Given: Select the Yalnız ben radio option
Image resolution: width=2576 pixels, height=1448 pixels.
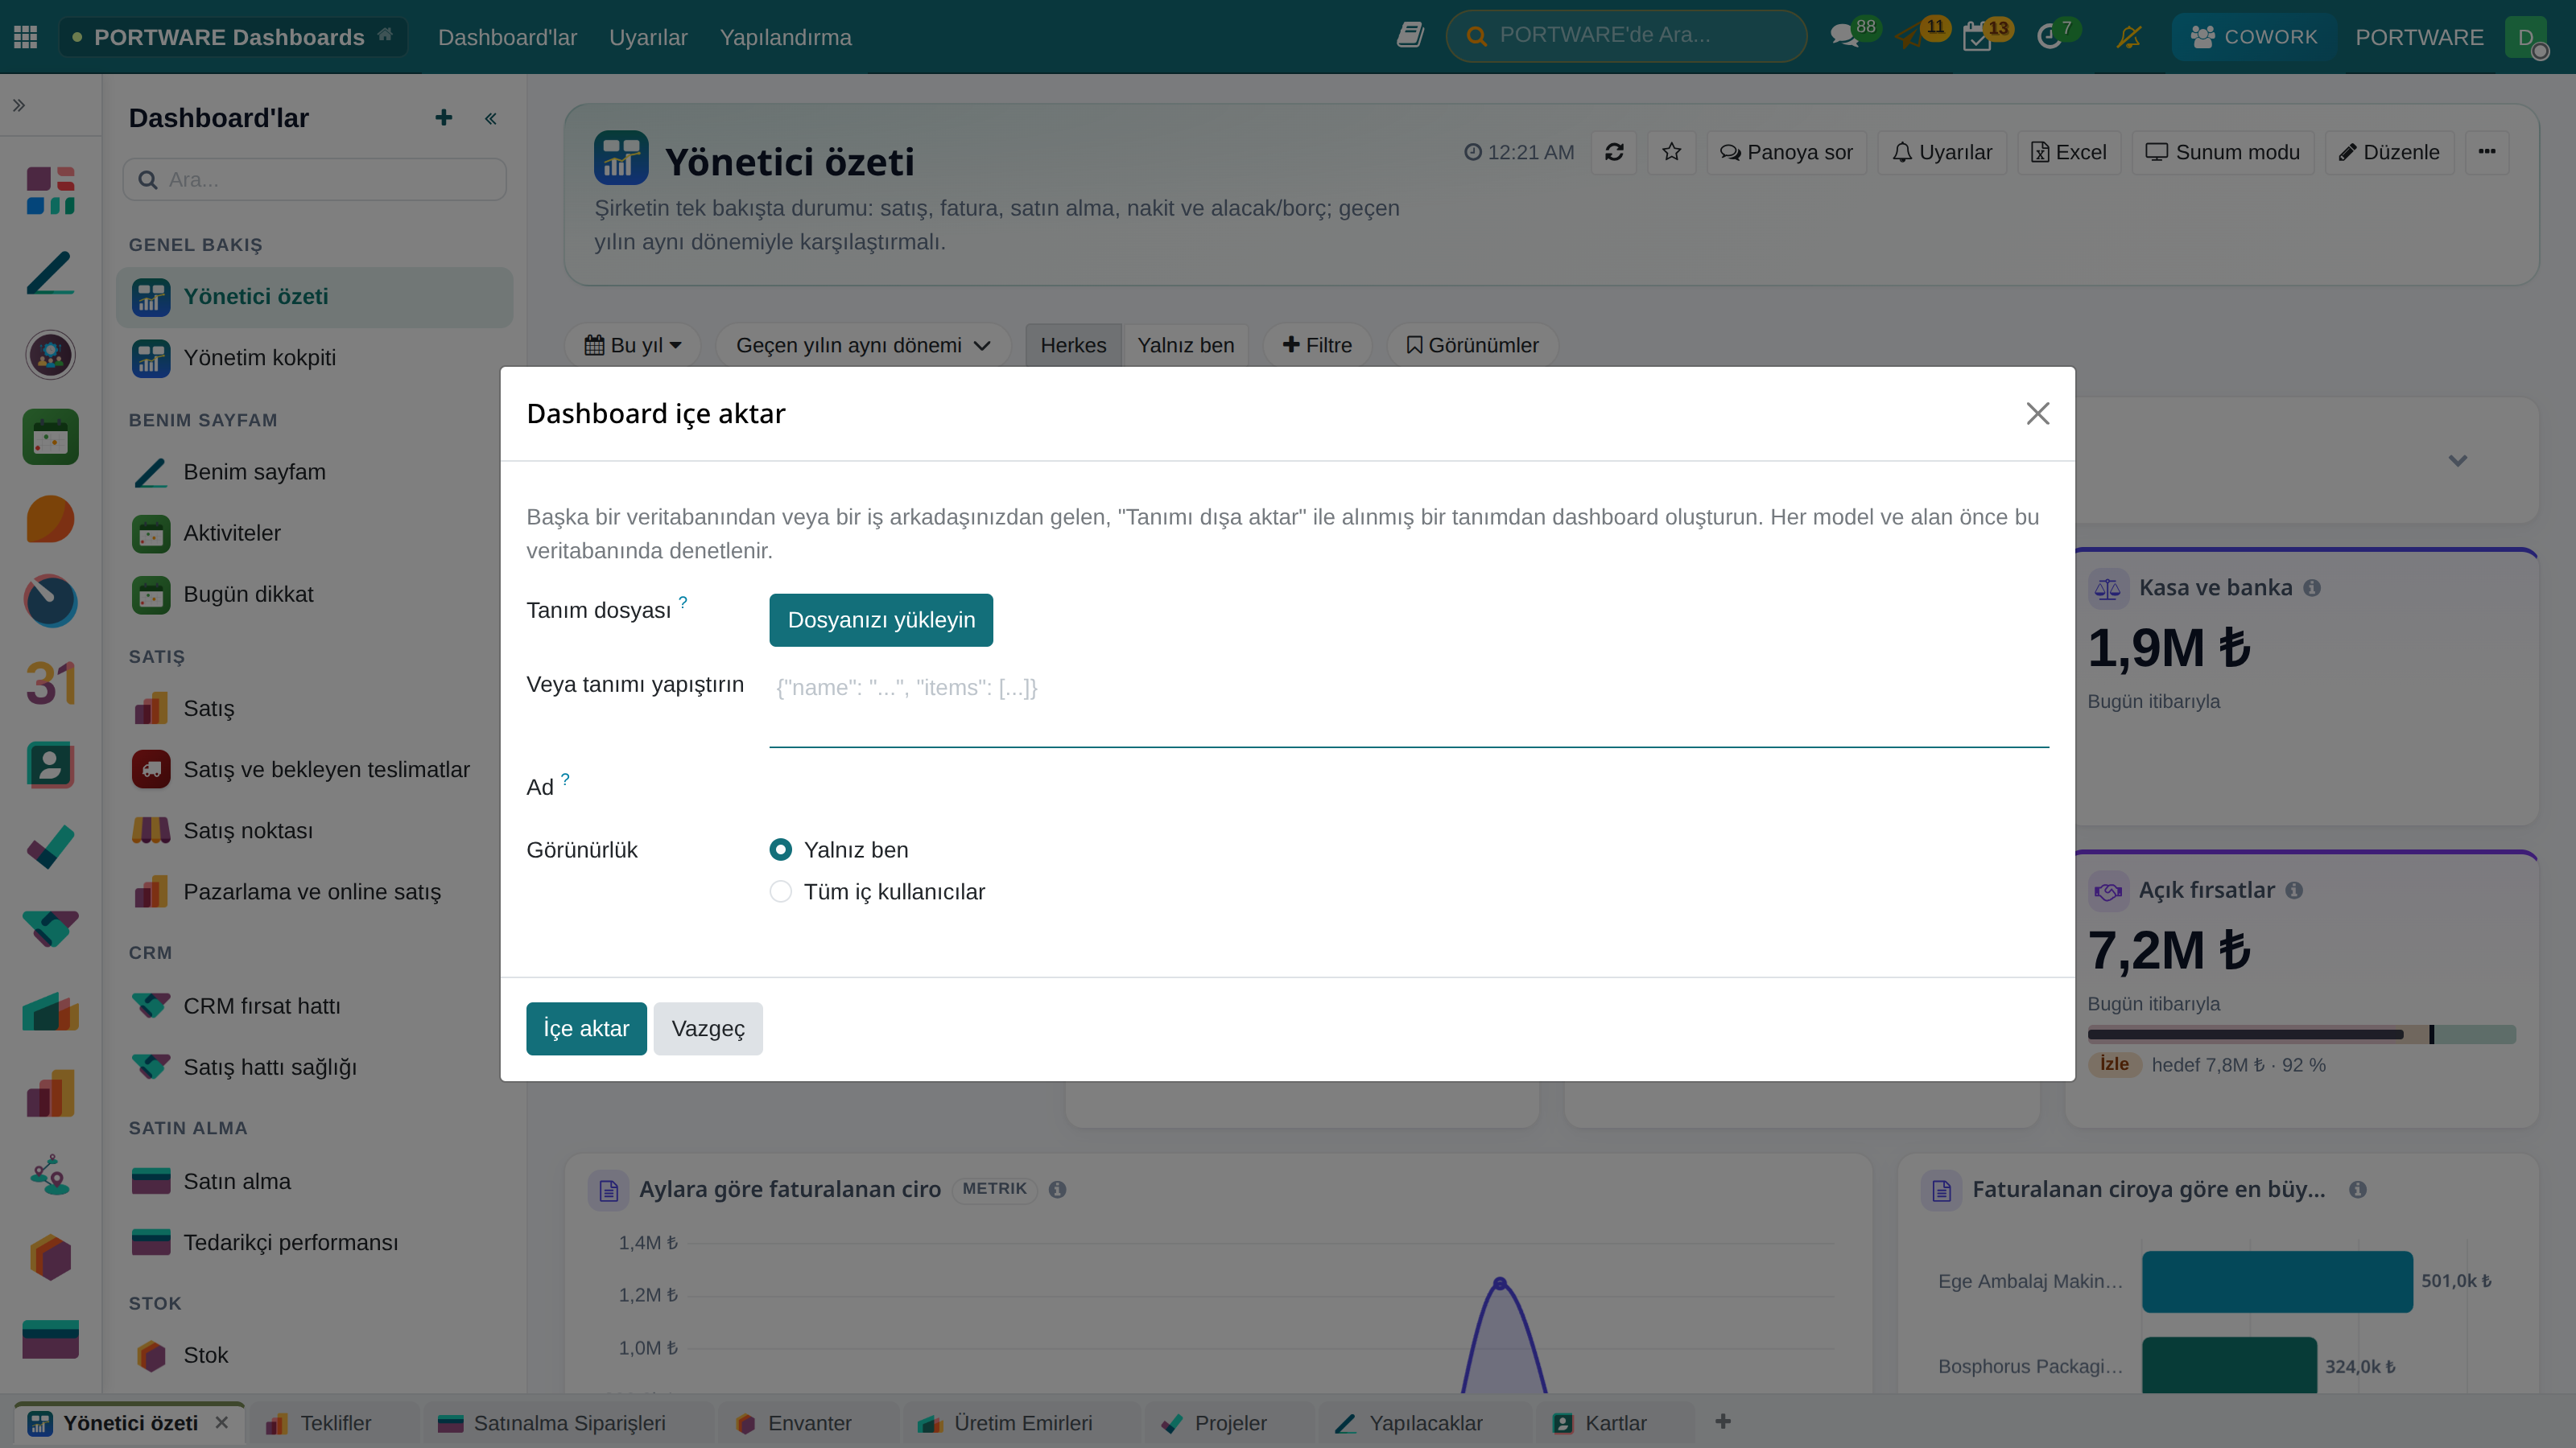Looking at the screenshot, I should (x=781, y=850).
